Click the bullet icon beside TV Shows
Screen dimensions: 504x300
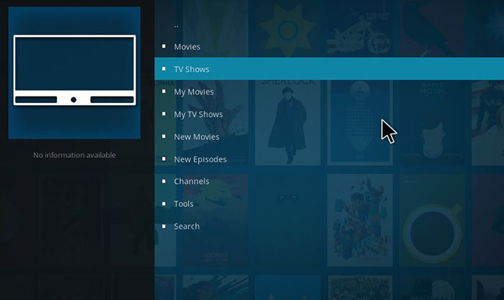(x=164, y=69)
